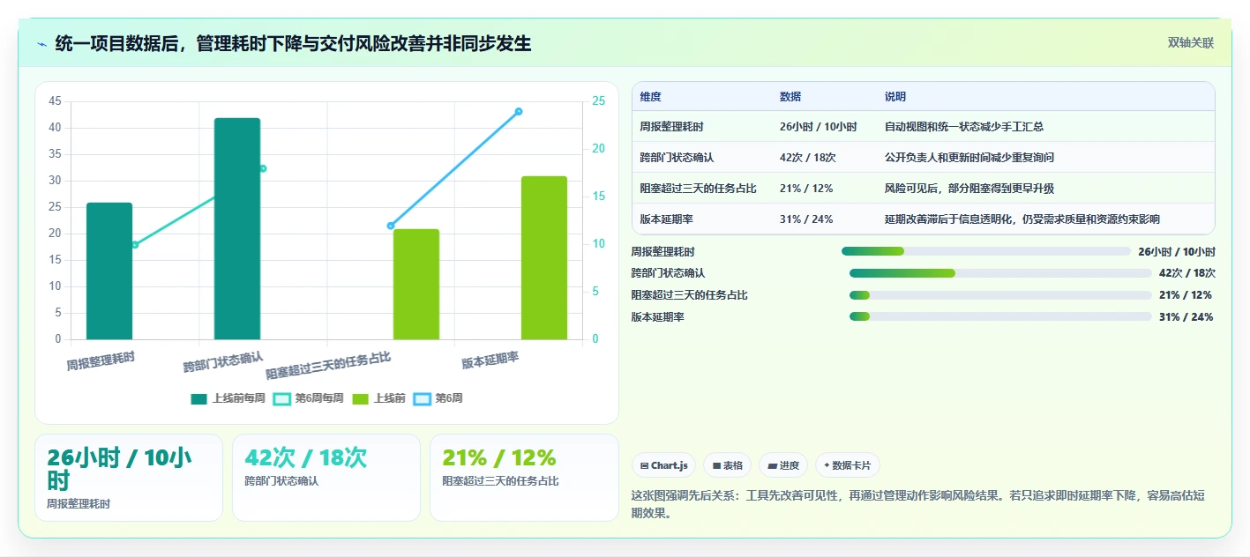
Task: Toggle the light-green 上线前 legend swatch
Action: [360, 398]
